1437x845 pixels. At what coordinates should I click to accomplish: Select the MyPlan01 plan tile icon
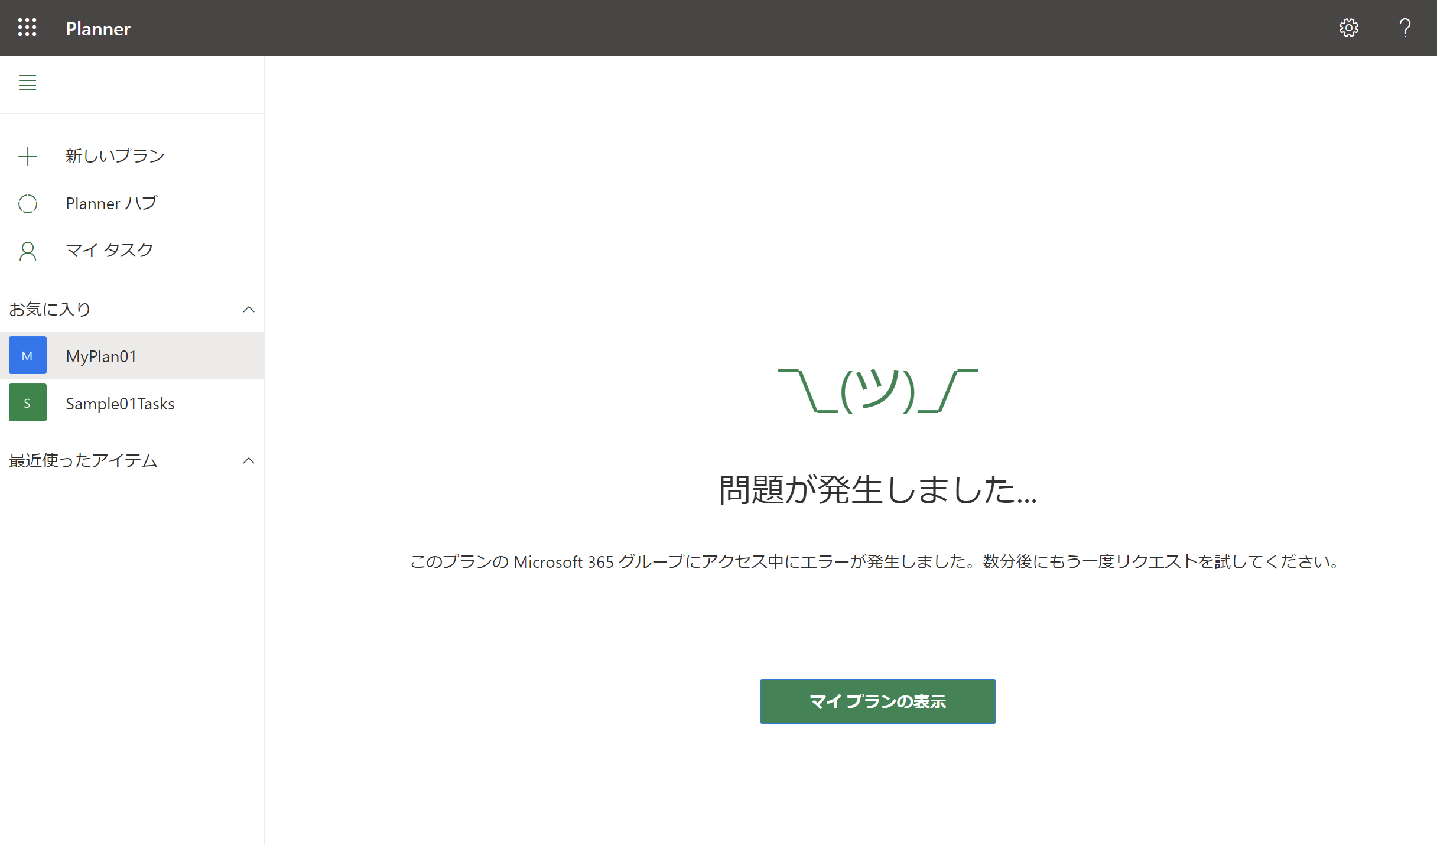click(x=27, y=355)
